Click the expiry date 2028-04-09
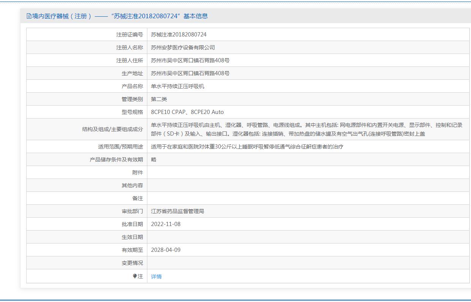This screenshot has height=302, width=471. coord(166,250)
